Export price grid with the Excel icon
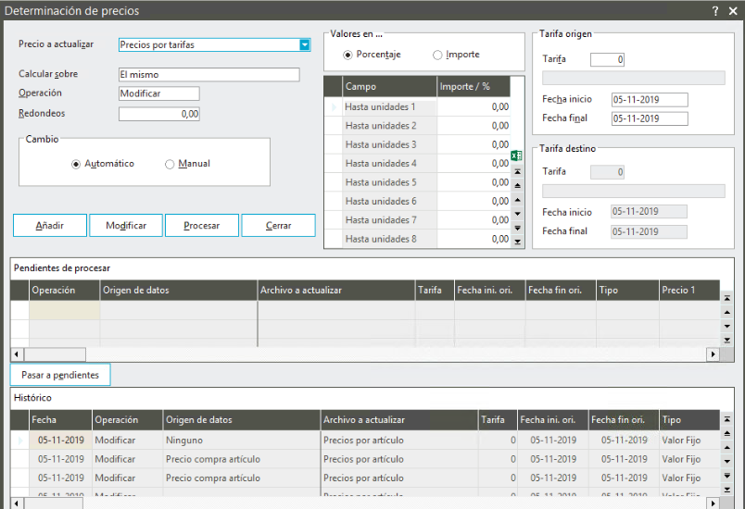Screen dimensions: 745x509 tap(517, 155)
